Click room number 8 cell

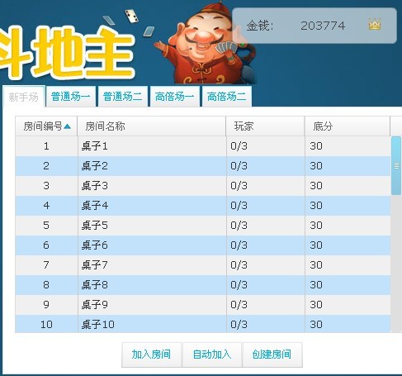click(46, 285)
